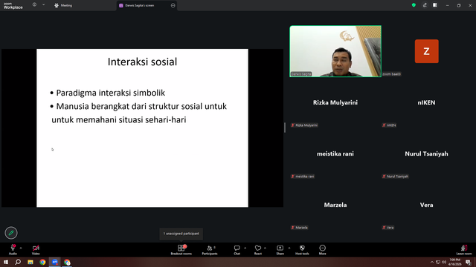The height and width of the screenshot is (267, 476).
Task: Unmute using the Audio microphone icon
Action: coord(13,248)
